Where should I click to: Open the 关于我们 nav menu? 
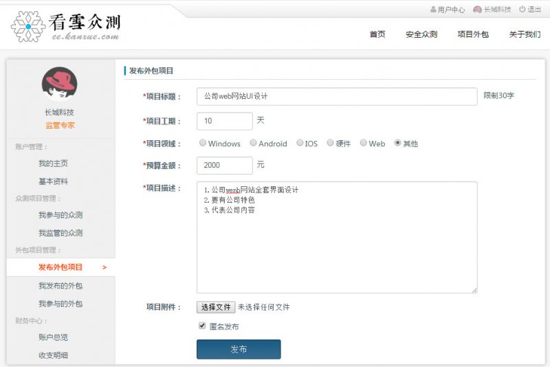[x=525, y=34]
